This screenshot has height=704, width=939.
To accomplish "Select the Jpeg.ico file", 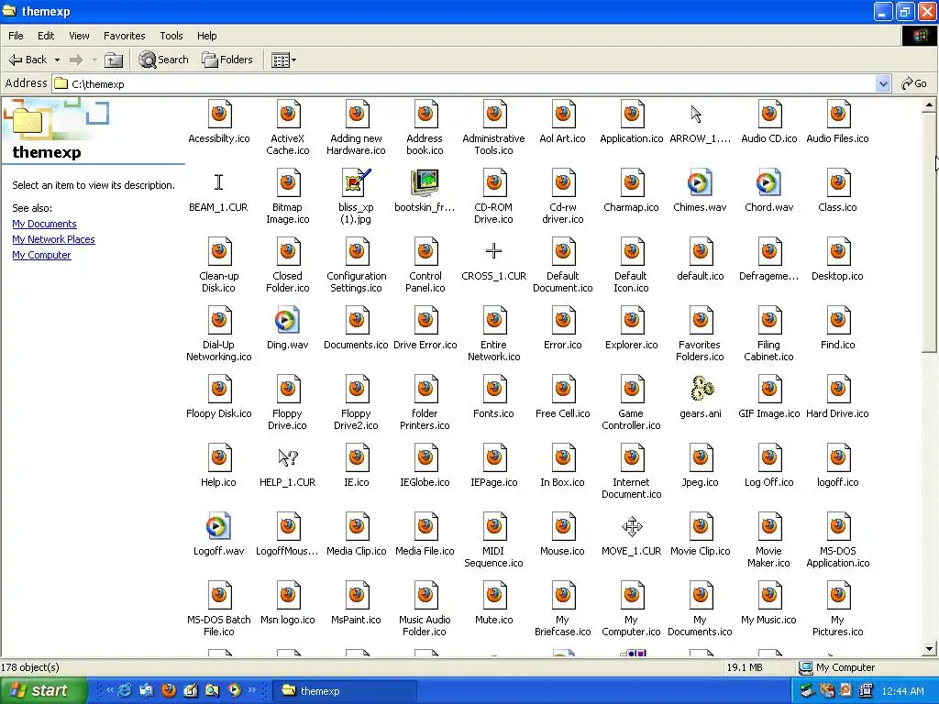I will (701, 458).
